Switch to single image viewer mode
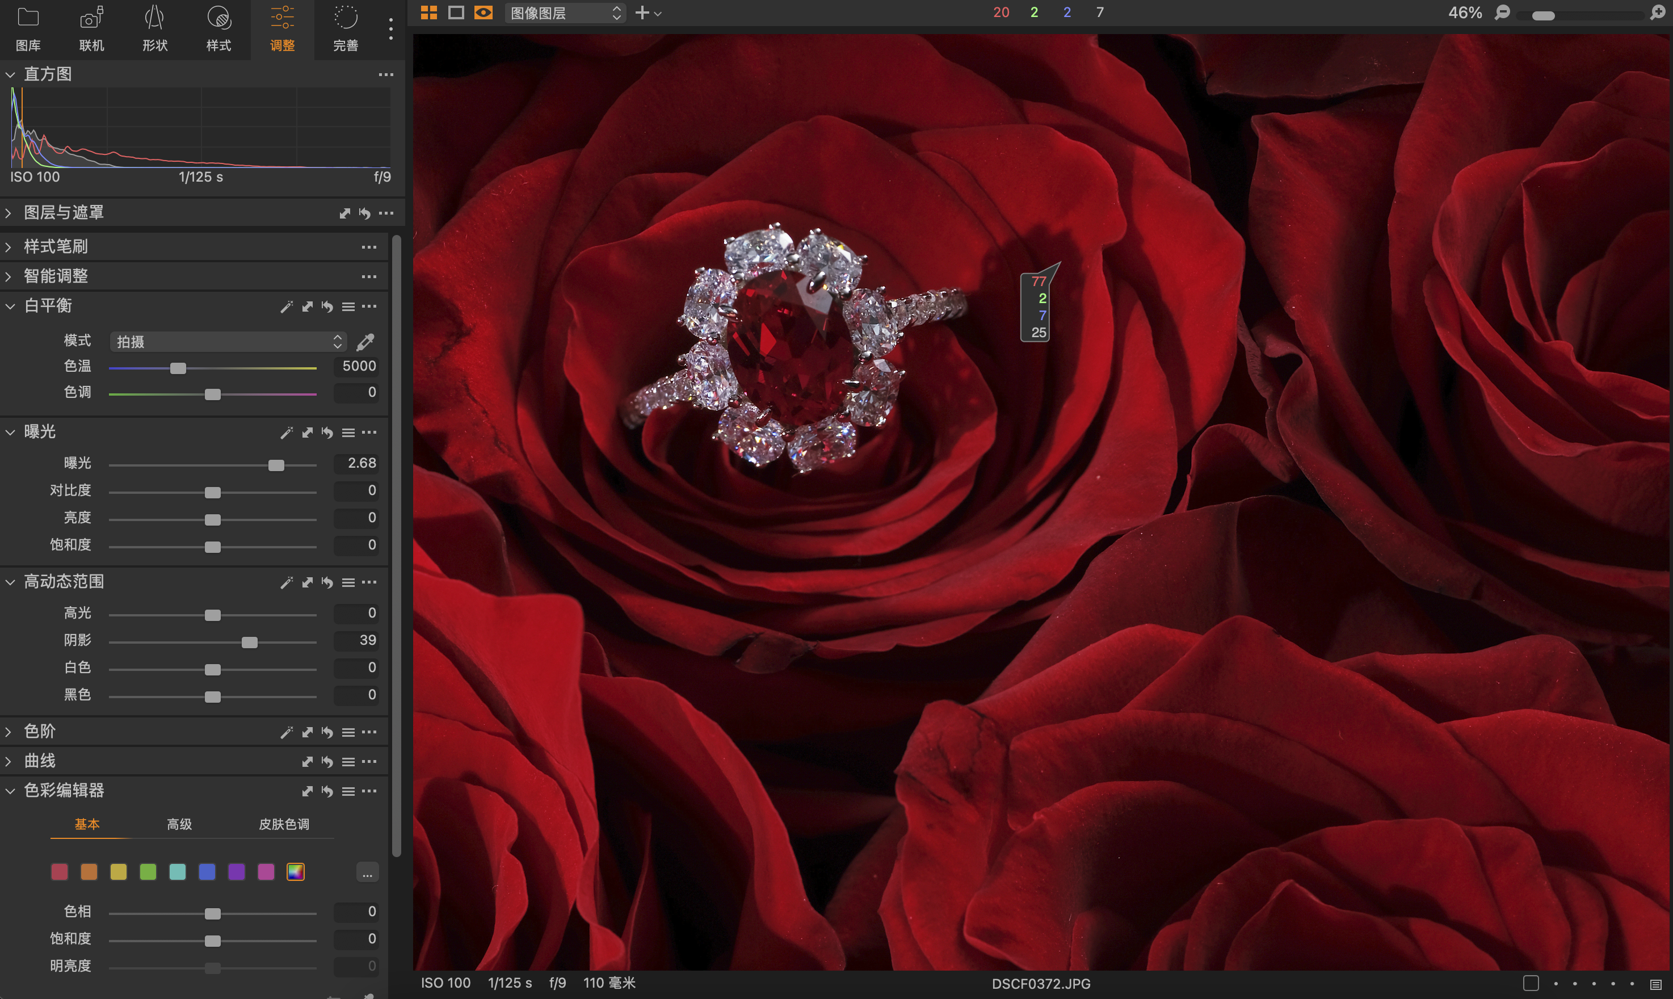Viewport: 1673px width, 999px height. 456,13
